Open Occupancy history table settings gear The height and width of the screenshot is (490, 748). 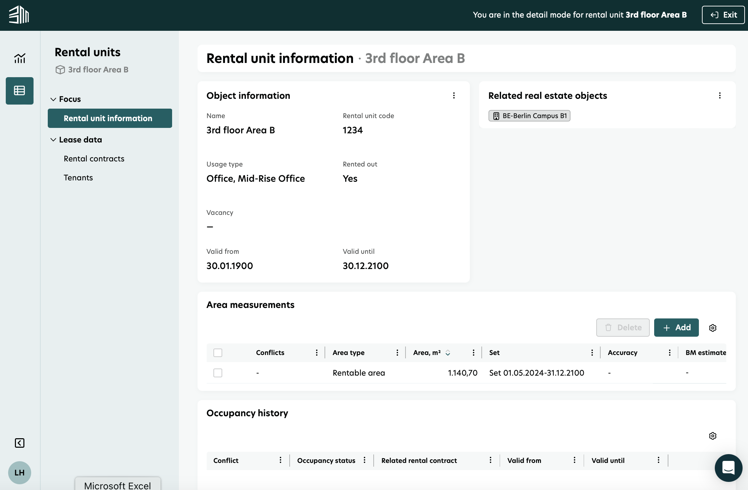(x=712, y=436)
